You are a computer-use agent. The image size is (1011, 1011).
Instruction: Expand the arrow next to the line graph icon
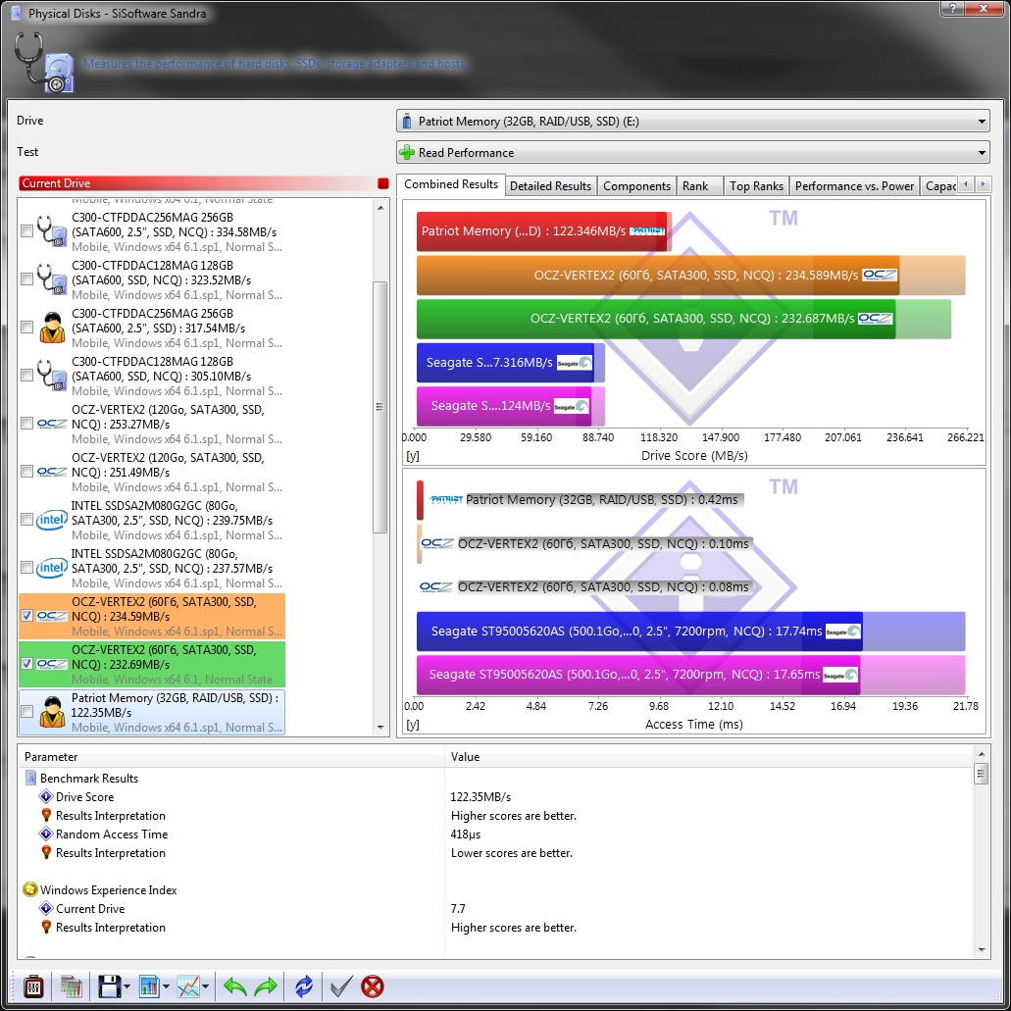pyautogui.click(x=205, y=986)
